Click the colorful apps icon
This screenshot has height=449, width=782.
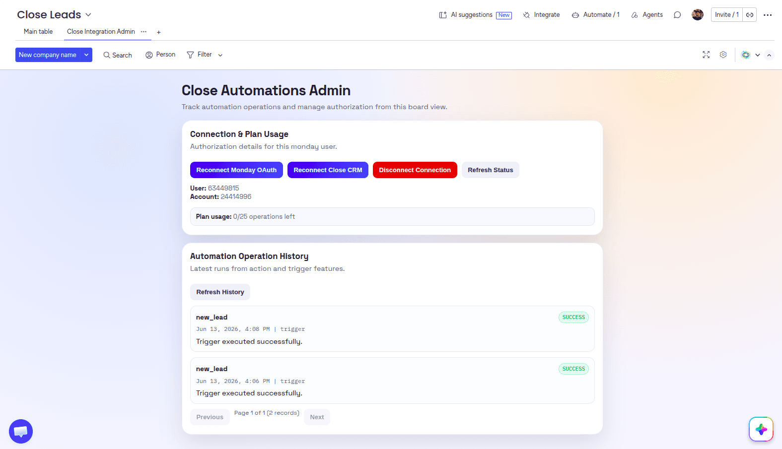tap(746, 55)
